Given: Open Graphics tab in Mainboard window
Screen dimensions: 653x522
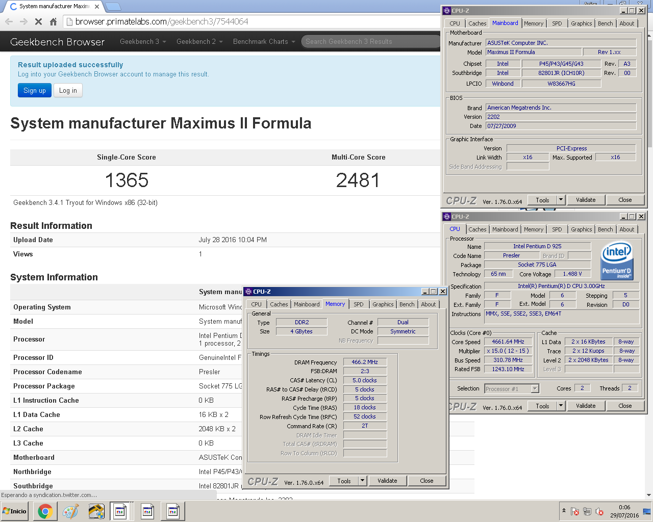Looking at the screenshot, I should tap(582, 23).
